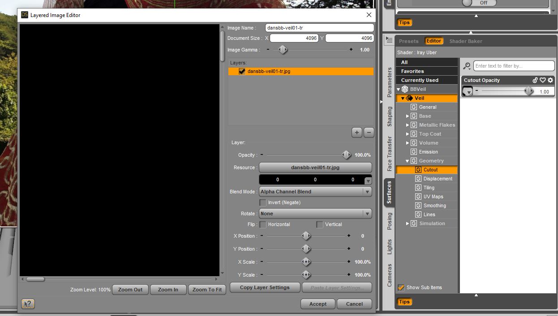Click the Smoothing group G icon
This screenshot has width=558, height=316.
tap(418, 205)
